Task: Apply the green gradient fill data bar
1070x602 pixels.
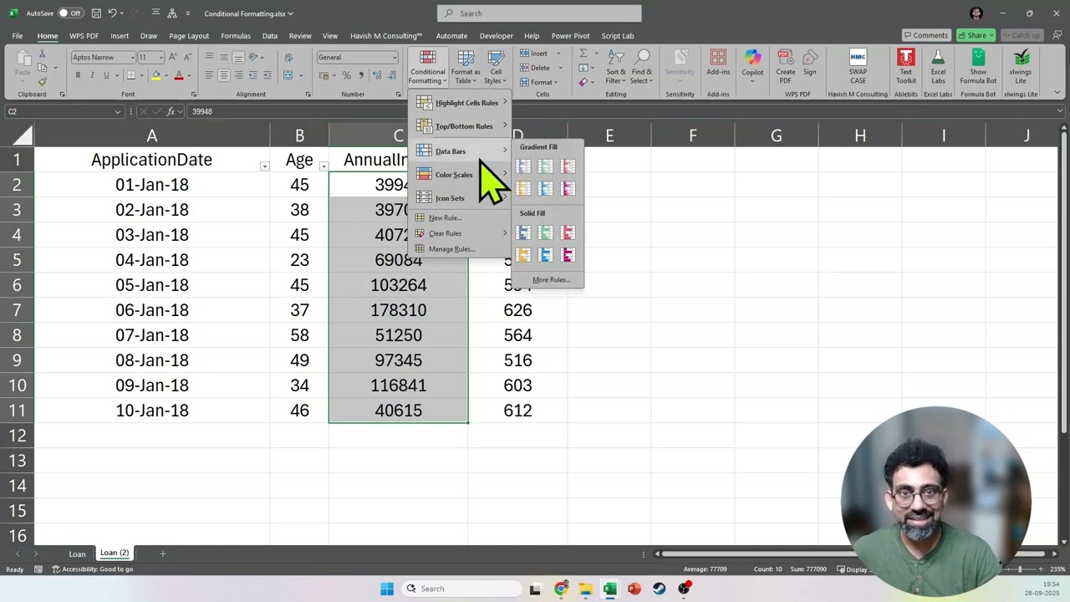Action: 546,166
